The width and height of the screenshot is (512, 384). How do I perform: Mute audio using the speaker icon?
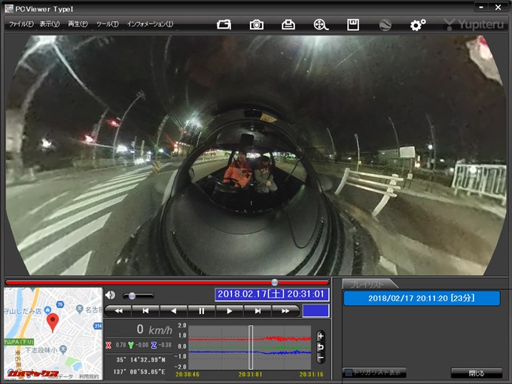click(x=111, y=295)
